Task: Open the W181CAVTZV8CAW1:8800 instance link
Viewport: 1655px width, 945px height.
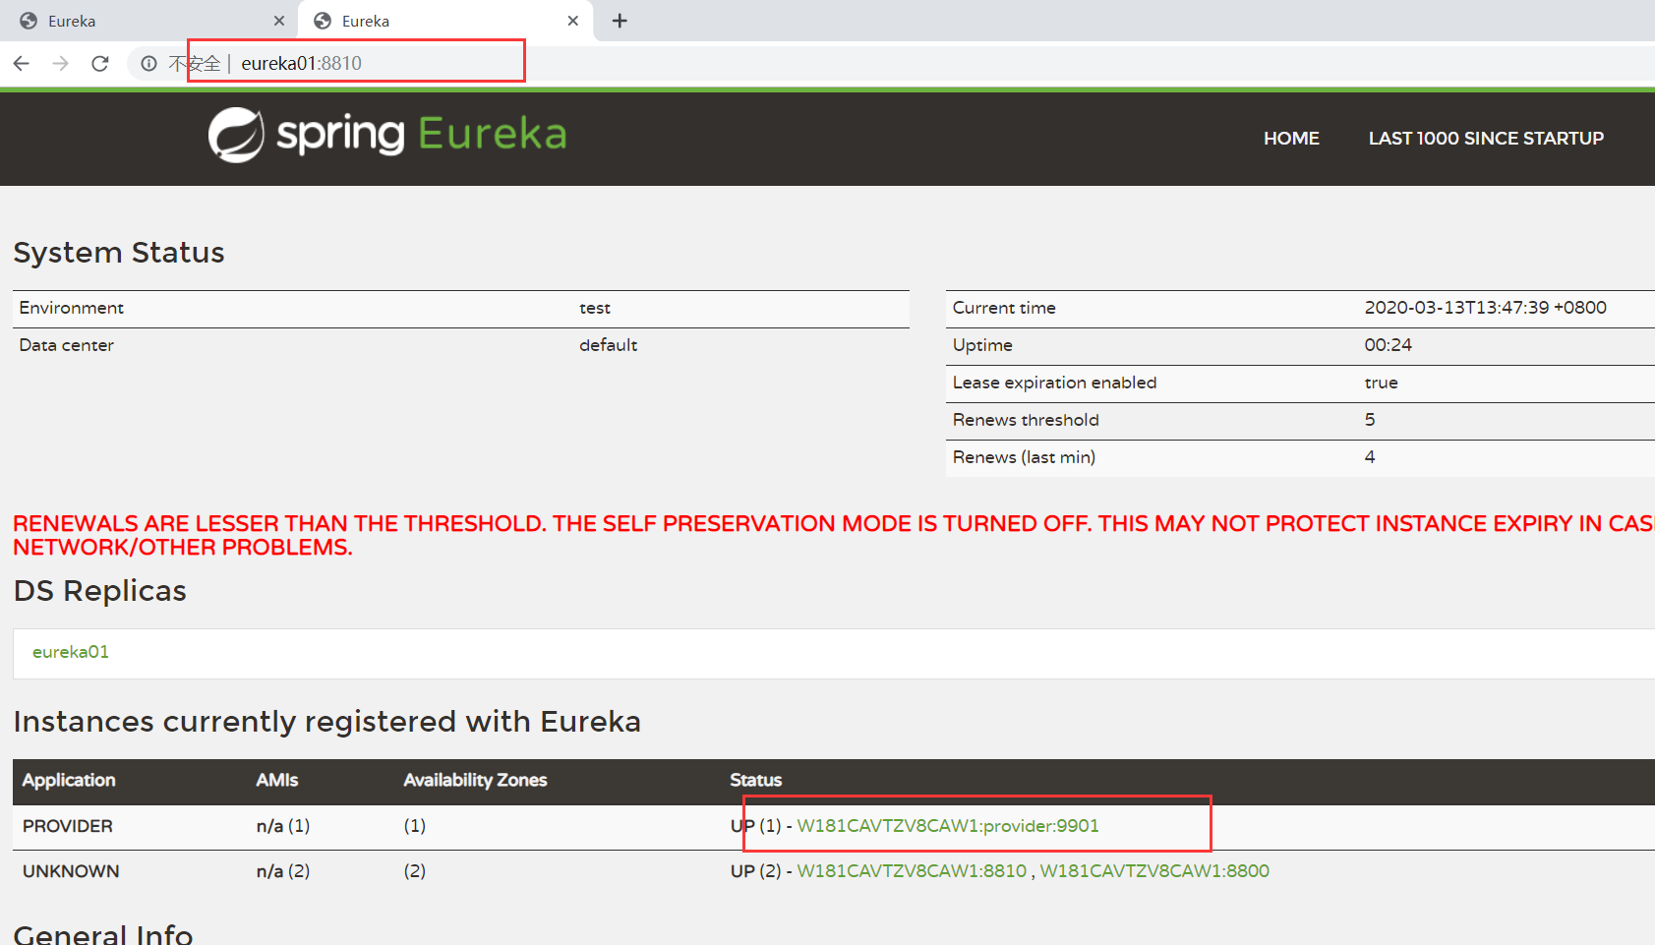Action: click(1154, 871)
